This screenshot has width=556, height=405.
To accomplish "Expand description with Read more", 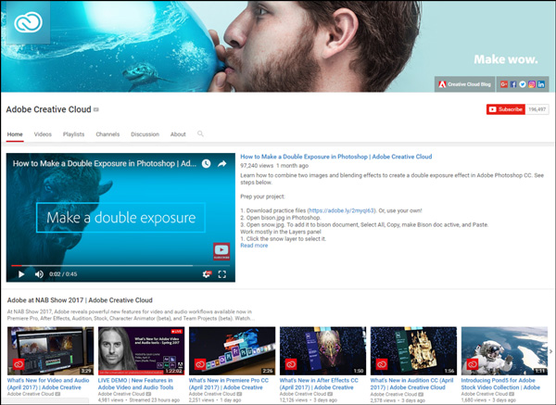I will [254, 246].
